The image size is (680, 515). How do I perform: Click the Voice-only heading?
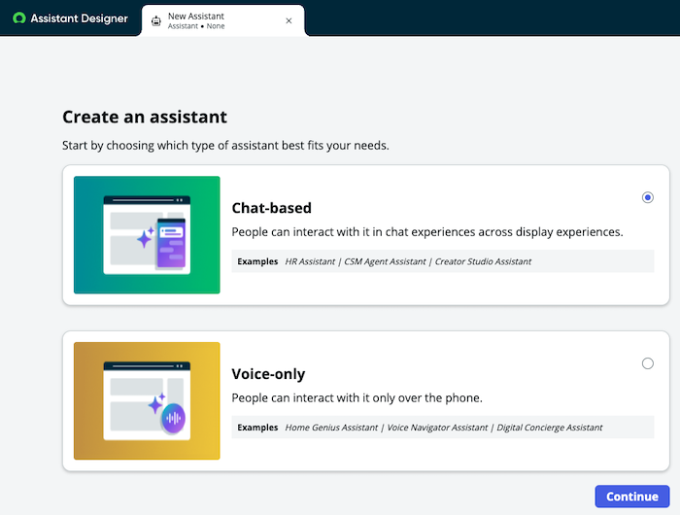268,374
